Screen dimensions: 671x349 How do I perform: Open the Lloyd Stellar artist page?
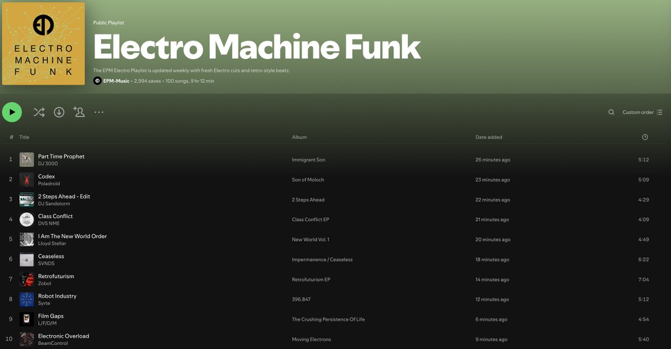[x=52, y=243]
